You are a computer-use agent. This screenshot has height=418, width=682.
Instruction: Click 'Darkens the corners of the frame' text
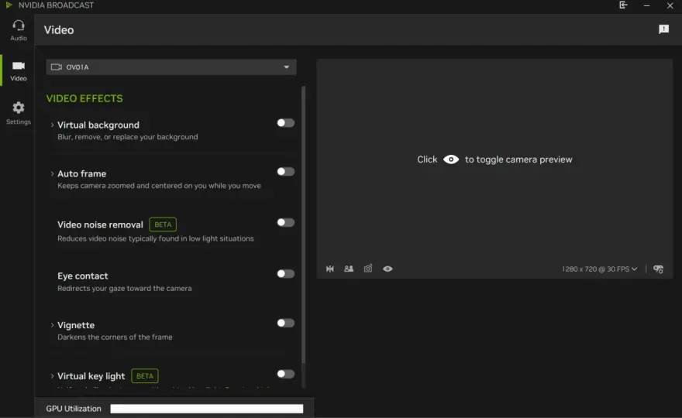[x=115, y=337]
